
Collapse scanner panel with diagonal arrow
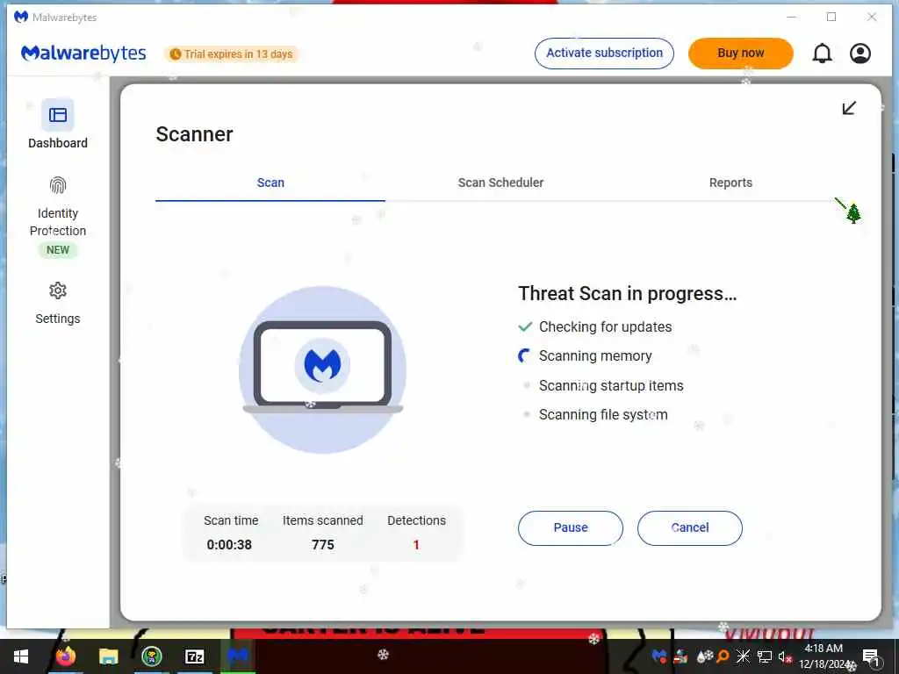[849, 108]
